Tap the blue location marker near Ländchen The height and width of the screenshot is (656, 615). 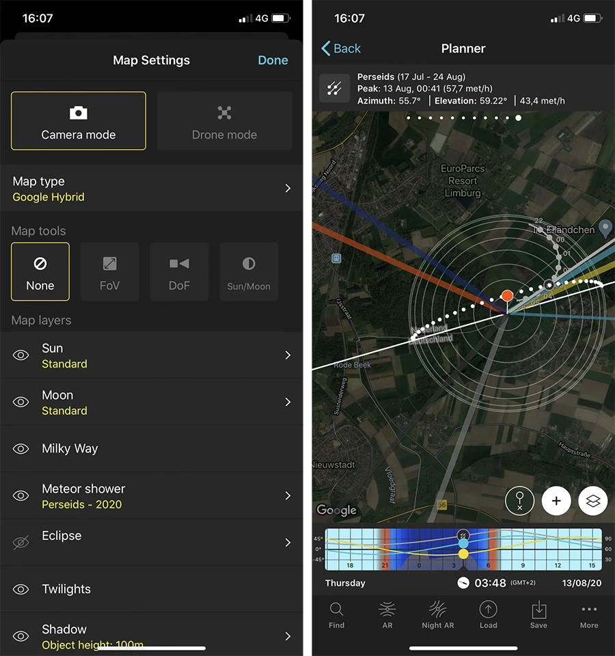point(605,228)
